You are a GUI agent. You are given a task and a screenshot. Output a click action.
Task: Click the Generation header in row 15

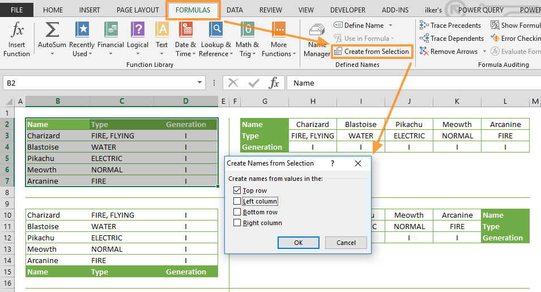186,272
